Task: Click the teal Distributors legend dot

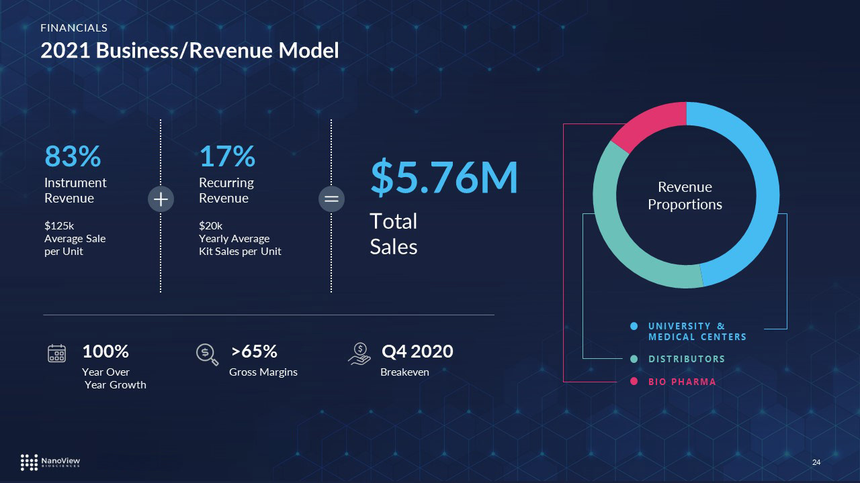Action: tap(634, 359)
